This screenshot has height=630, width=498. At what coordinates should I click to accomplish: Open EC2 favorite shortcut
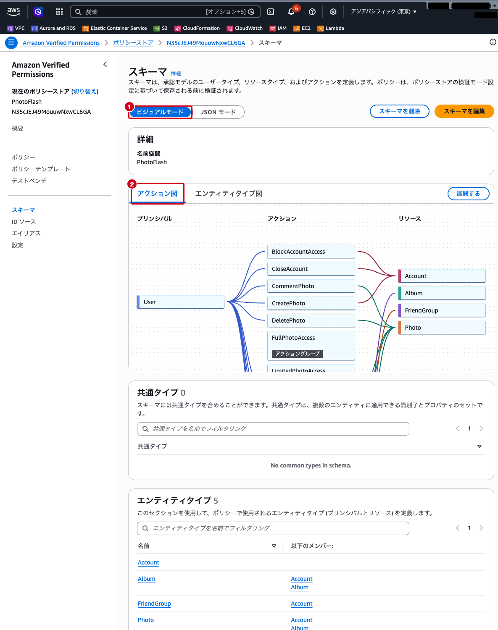[302, 28]
